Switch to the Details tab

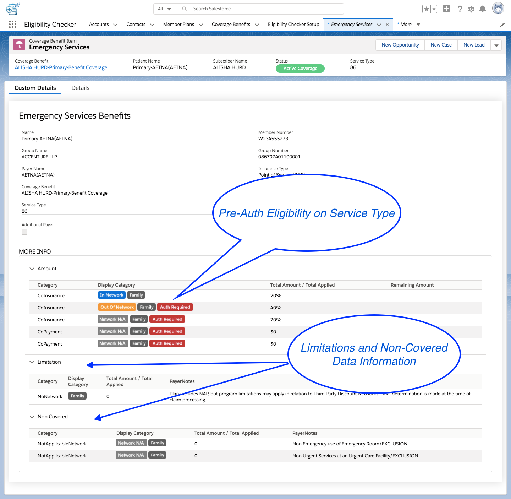point(80,88)
